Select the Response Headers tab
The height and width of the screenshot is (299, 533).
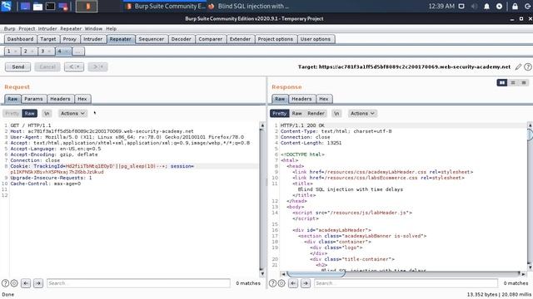coord(301,99)
